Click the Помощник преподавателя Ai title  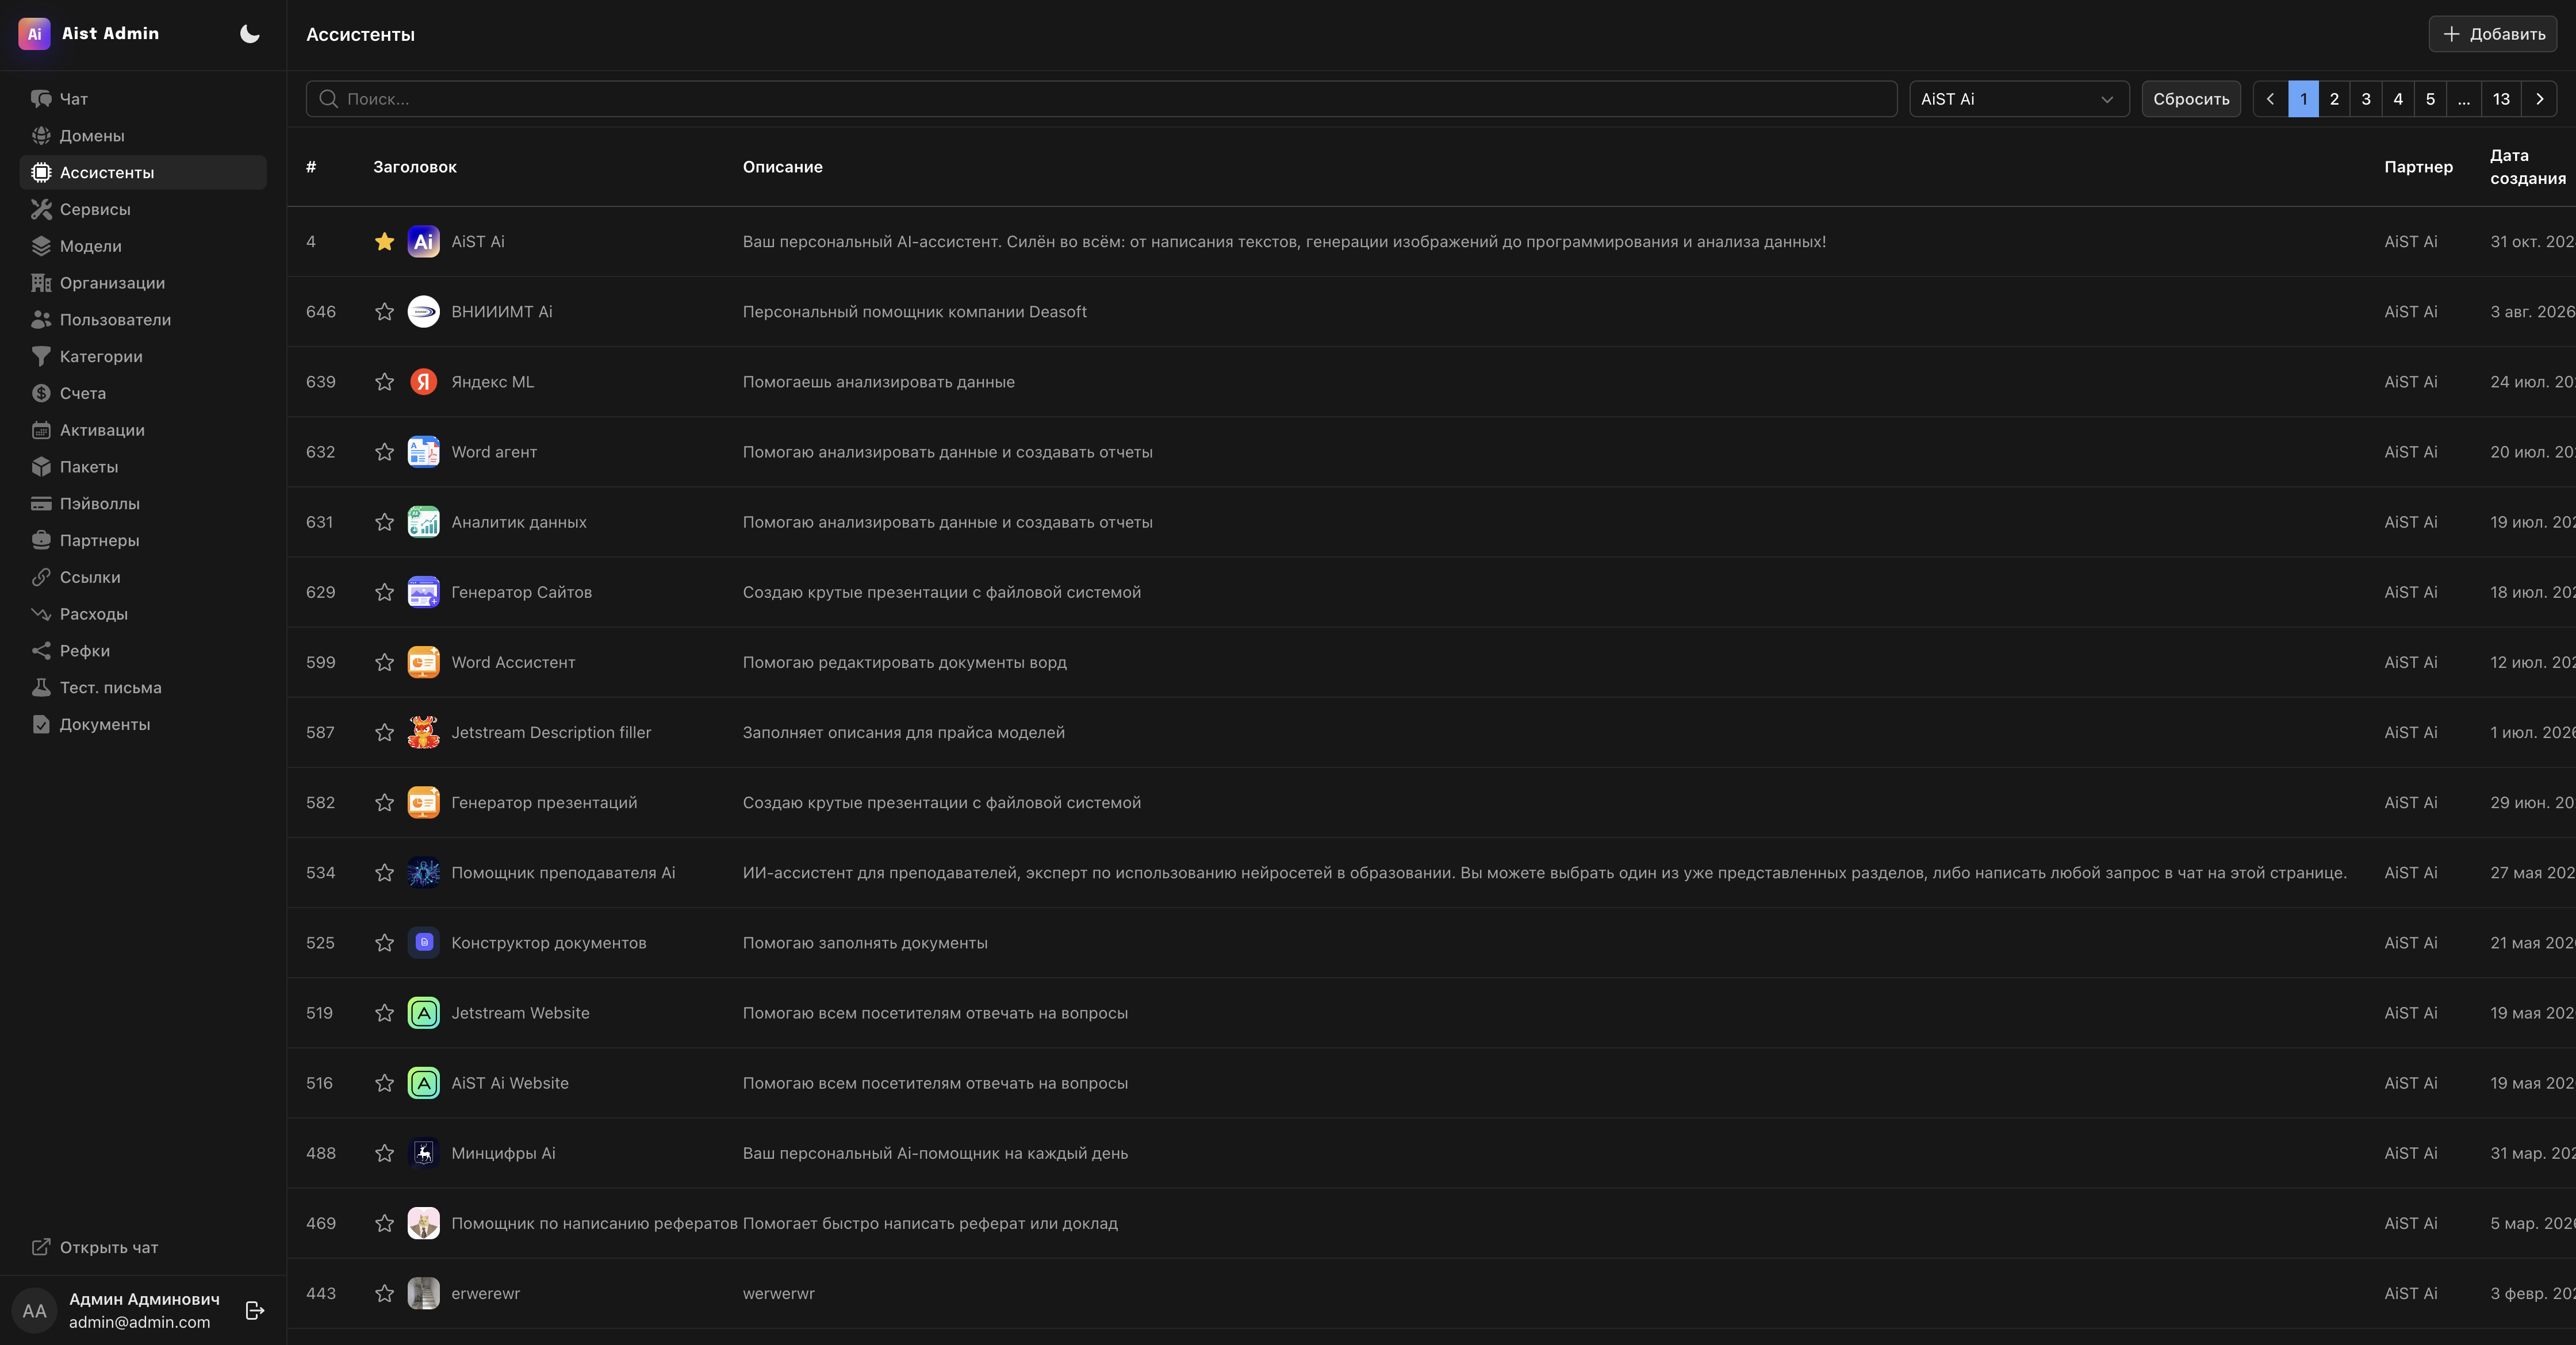[563, 873]
